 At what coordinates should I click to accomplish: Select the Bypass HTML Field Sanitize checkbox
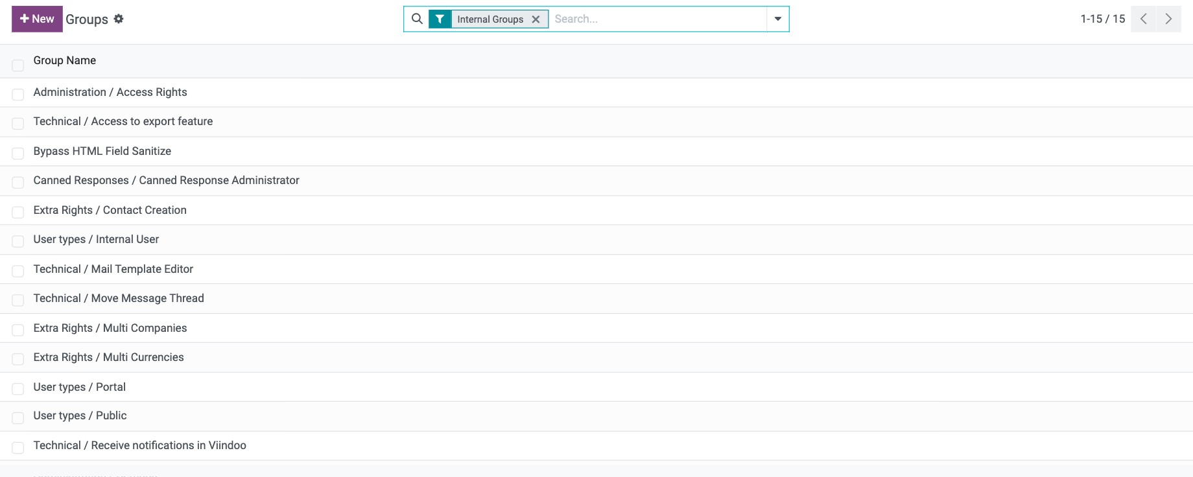[x=18, y=153]
